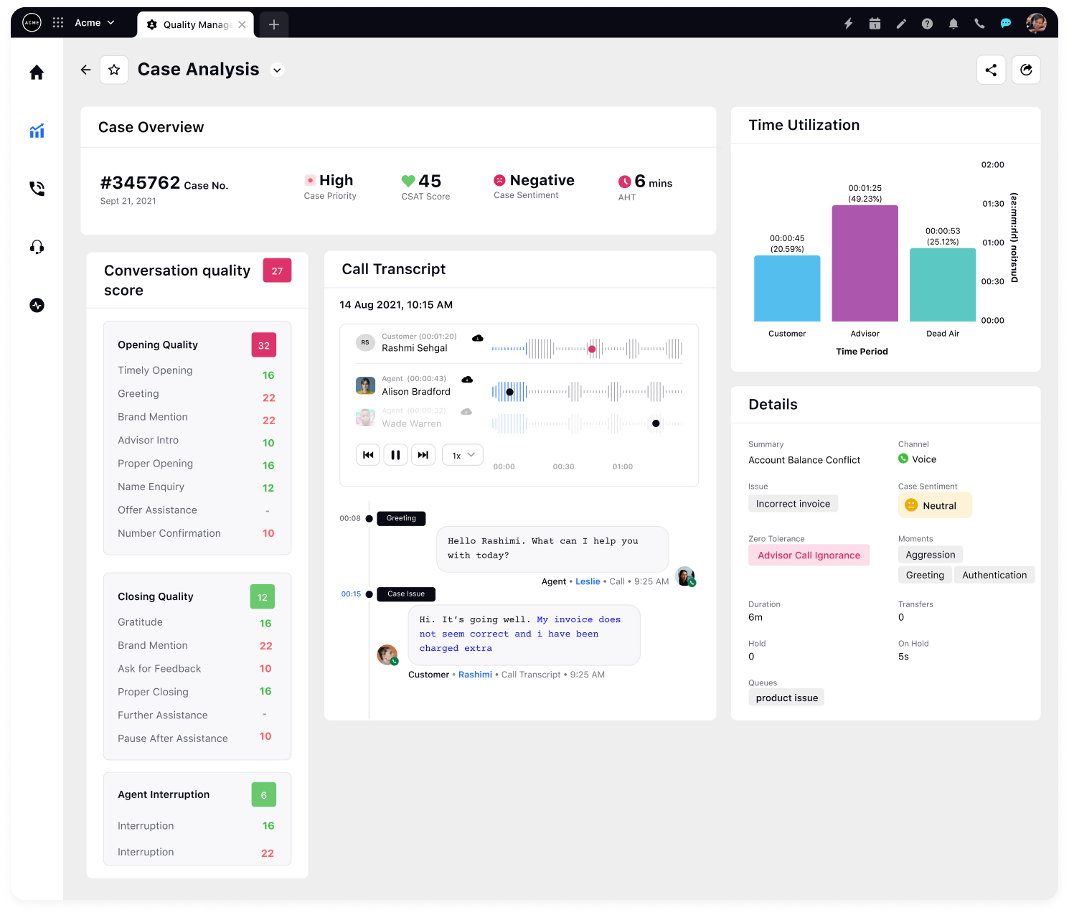Open the calls section via phone sidebar icon
This screenshot has width=1069, height=915.
click(x=37, y=188)
